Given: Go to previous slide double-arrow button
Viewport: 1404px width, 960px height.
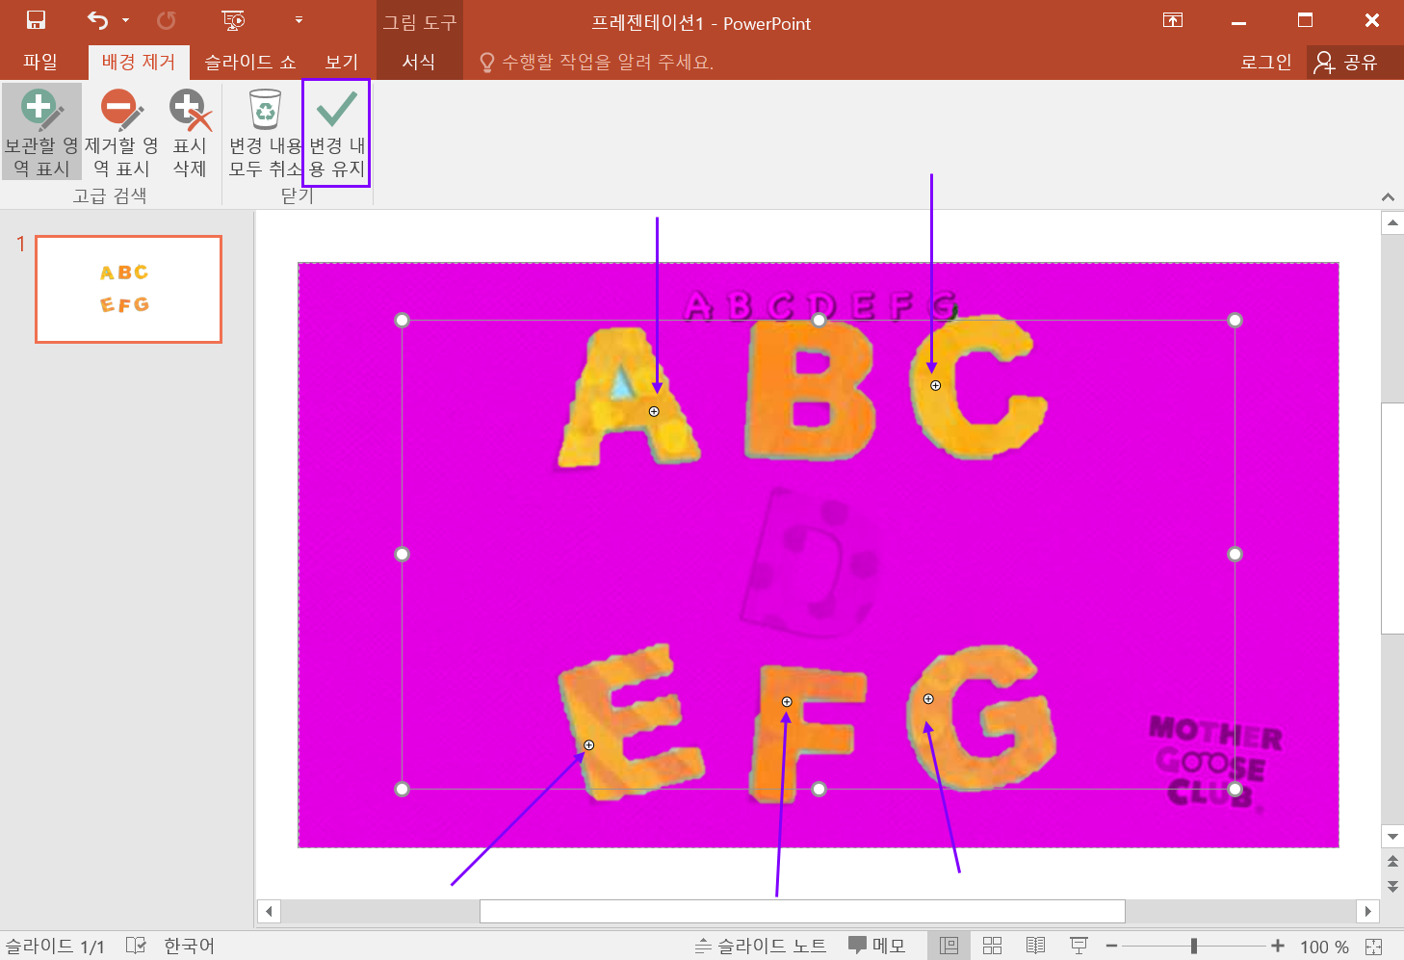Looking at the screenshot, I should click(x=1392, y=861).
